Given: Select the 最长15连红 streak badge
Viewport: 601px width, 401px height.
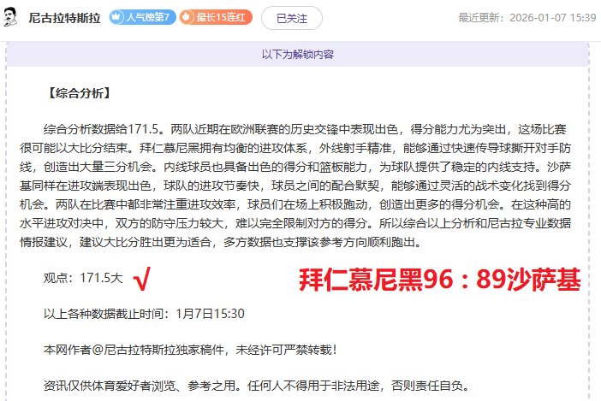Looking at the screenshot, I should click(216, 17).
